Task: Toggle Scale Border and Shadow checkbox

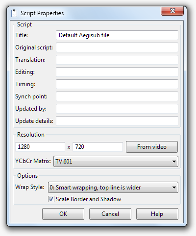Action: click(51, 199)
